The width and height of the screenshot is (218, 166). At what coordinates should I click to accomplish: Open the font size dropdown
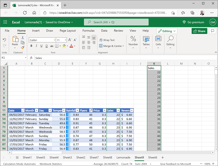65,40
